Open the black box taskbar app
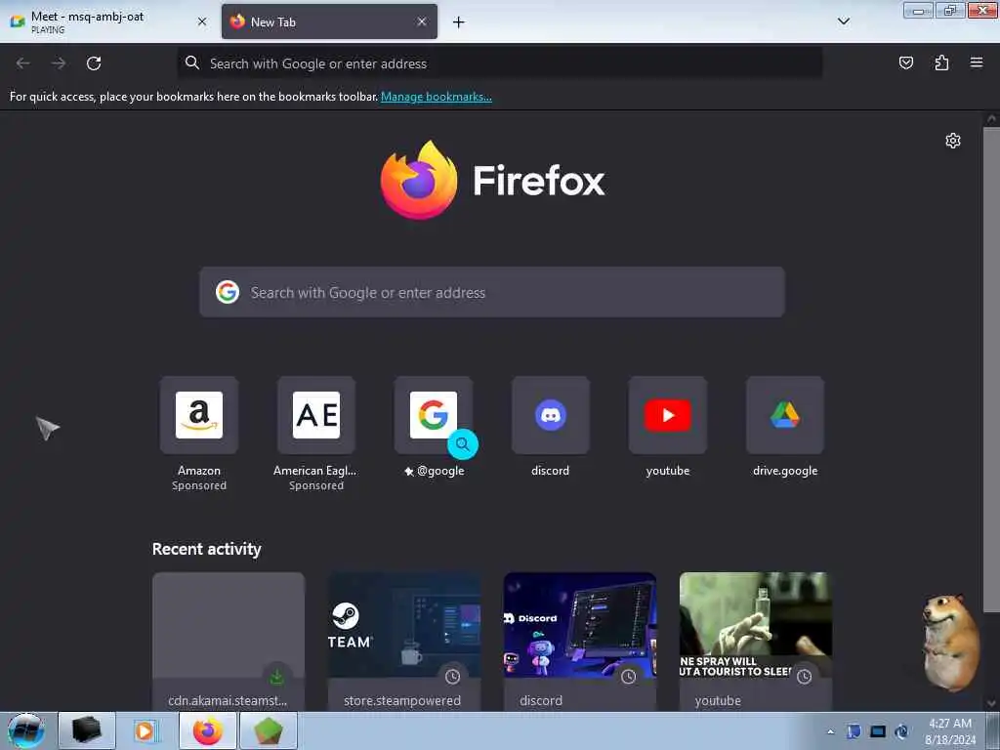This screenshot has height=750, width=1000. [x=87, y=730]
